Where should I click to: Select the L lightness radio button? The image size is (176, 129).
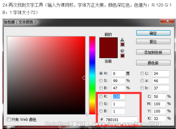[x=142, y=73]
